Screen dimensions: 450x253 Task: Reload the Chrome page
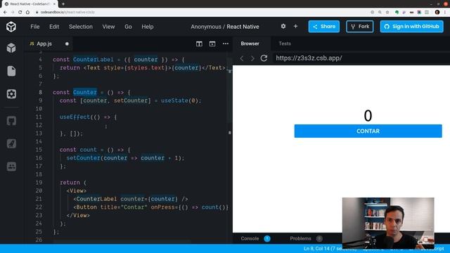20,12
